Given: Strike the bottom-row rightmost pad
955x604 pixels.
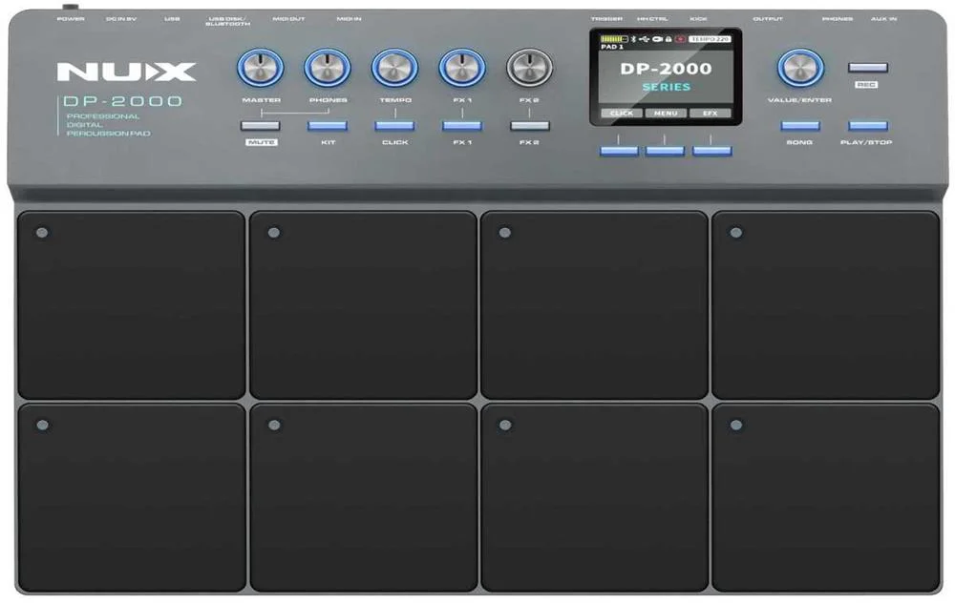Looking at the screenshot, I should (826, 497).
